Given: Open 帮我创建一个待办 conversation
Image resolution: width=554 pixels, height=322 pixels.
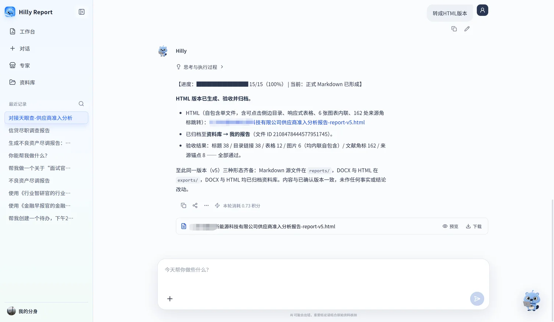Looking at the screenshot, I should click(46, 218).
